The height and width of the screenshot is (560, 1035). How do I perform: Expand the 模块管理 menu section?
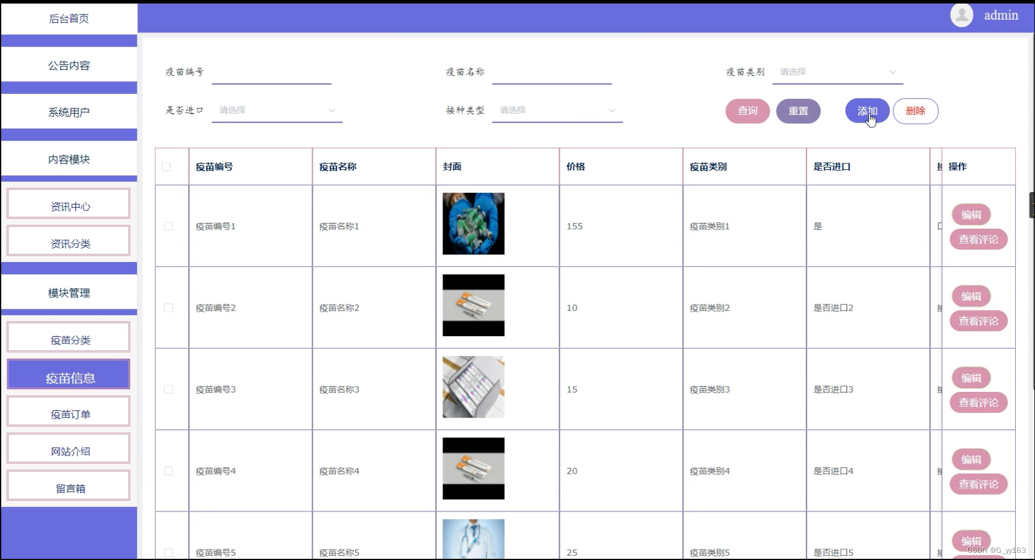69,293
